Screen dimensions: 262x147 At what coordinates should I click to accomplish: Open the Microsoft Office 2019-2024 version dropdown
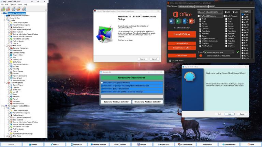[x=210, y=12]
